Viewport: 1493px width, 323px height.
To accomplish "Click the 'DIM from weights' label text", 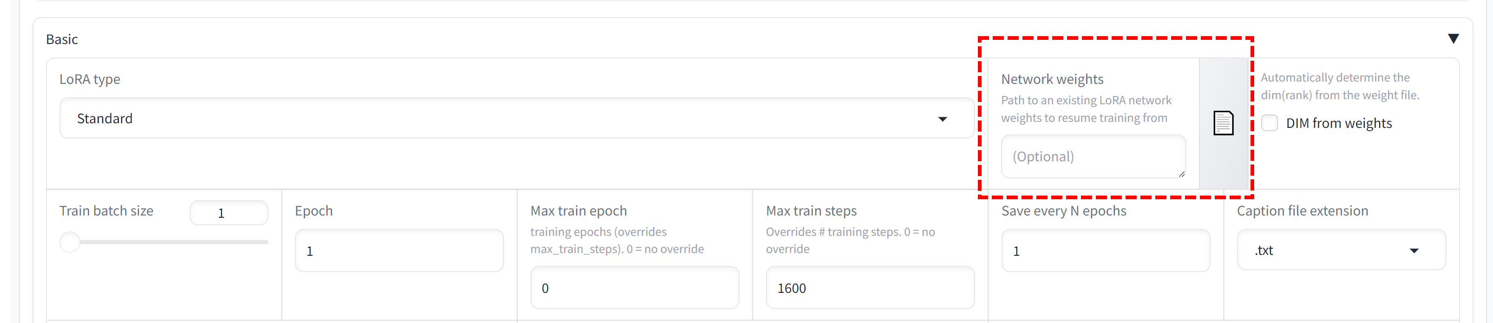I will pyautogui.click(x=1338, y=123).
